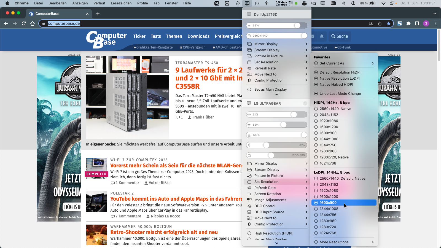The width and height of the screenshot is (441, 248).
Task: Open the Polestar 2 article thumbnail
Action: (96, 201)
